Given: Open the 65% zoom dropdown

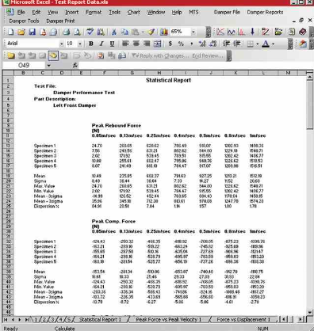Looking at the screenshot, I should (193, 32).
